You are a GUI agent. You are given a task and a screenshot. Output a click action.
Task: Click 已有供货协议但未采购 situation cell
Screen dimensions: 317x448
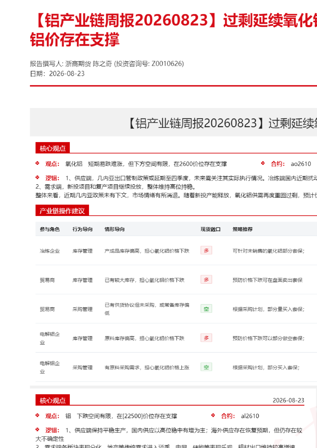[x=147, y=309]
